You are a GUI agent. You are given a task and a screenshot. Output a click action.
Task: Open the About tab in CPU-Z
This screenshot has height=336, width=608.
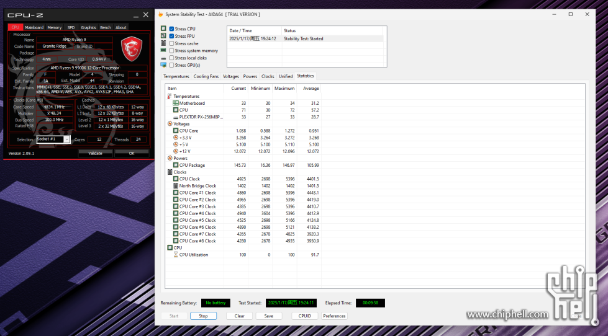121,27
